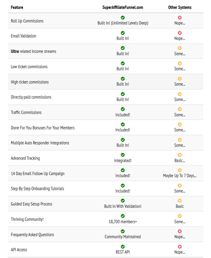Click the Other Systems column header
The image size is (211, 258).
179,7
